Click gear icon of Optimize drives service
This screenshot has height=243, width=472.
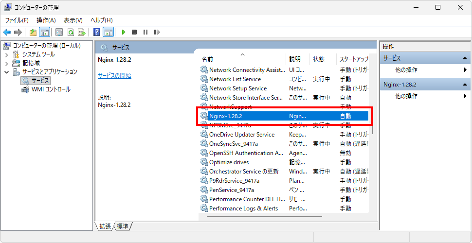204,162
